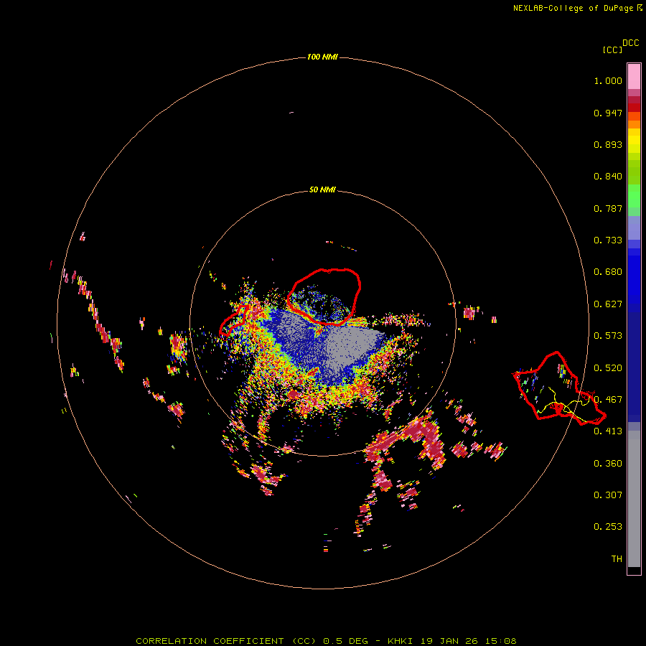Viewport: 646px width, 646px height.
Task: Click the 0.520 scale value
Action: pyautogui.click(x=608, y=368)
